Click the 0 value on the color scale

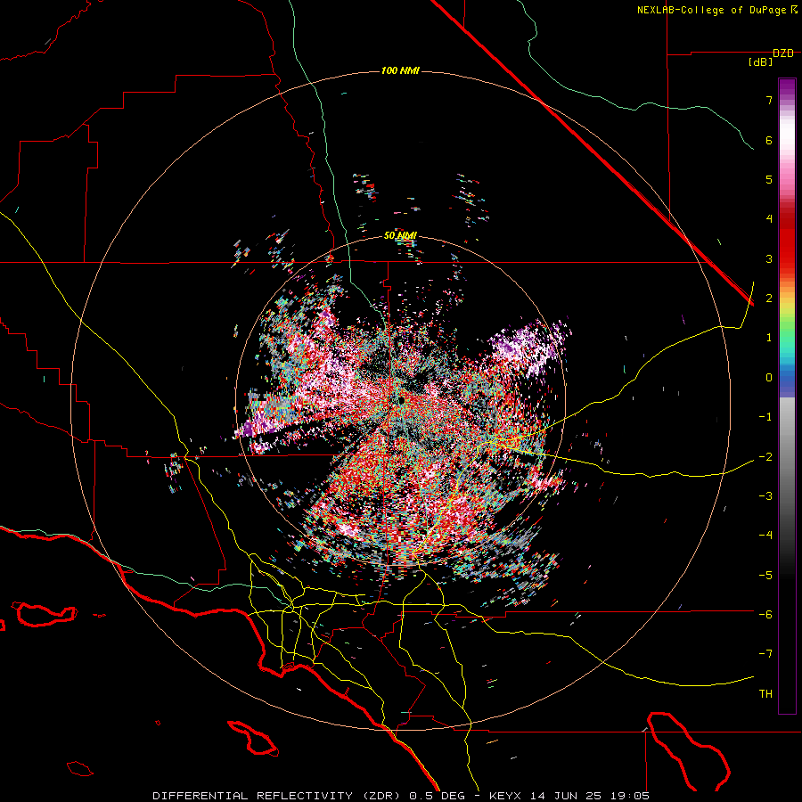pyautogui.click(x=769, y=378)
